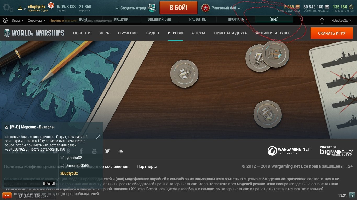Switch to the МОДУЛИ tab
Screen dimensions: 357x200
click(x=121, y=19)
